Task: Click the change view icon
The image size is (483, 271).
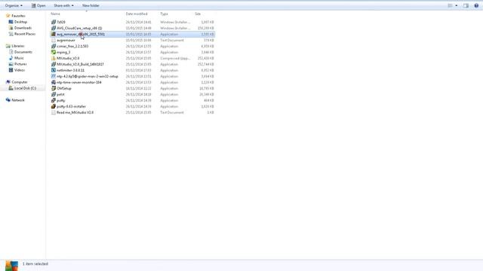Action: pyautogui.click(x=450, y=5)
